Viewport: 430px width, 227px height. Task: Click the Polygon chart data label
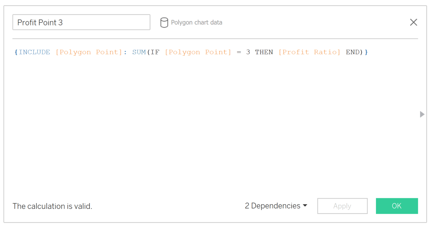(x=196, y=22)
